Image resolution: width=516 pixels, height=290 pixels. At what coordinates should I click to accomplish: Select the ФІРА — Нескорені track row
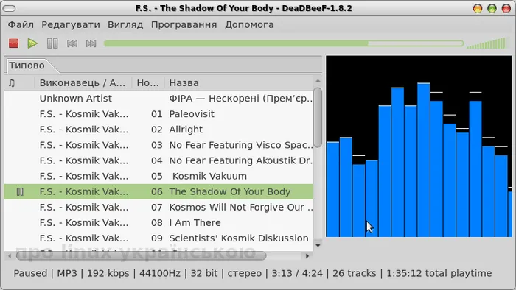coord(158,98)
